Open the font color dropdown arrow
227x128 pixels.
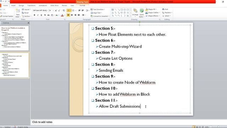point(65,15)
